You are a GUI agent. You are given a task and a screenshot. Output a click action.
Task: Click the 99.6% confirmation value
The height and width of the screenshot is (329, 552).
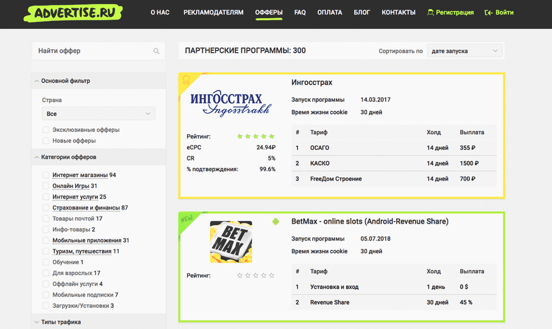(267, 170)
